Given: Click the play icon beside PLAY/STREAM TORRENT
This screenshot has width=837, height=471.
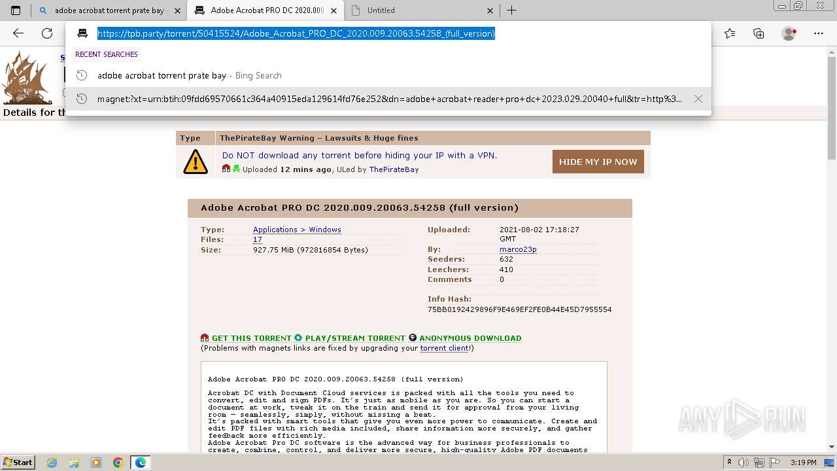Looking at the screenshot, I should [298, 338].
